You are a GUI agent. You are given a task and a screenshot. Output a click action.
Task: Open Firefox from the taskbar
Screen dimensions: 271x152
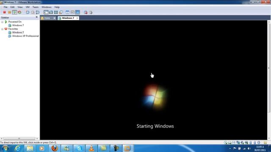pyautogui.click(x=55, y=148)
